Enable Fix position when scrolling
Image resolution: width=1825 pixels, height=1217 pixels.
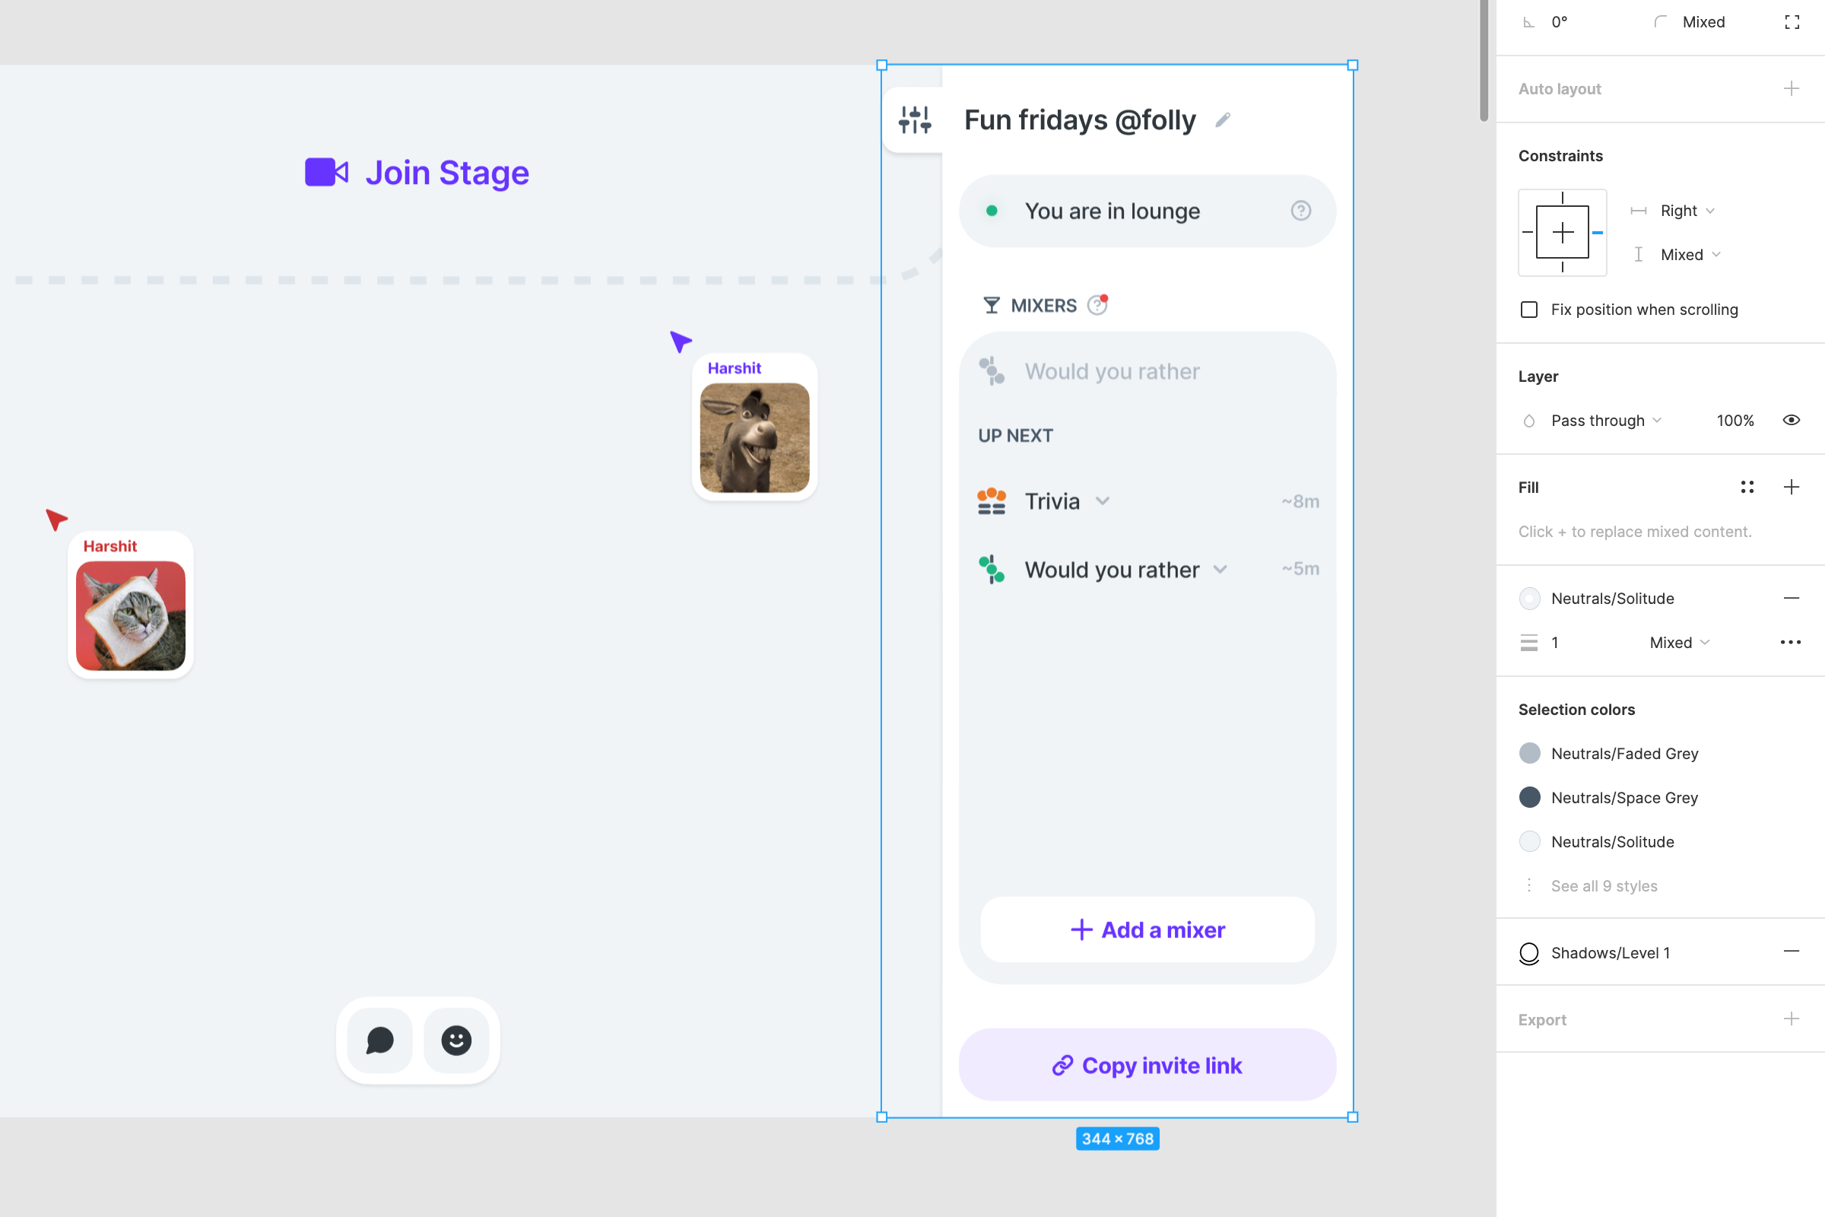pyautogui.click(x=1528, y=309)
